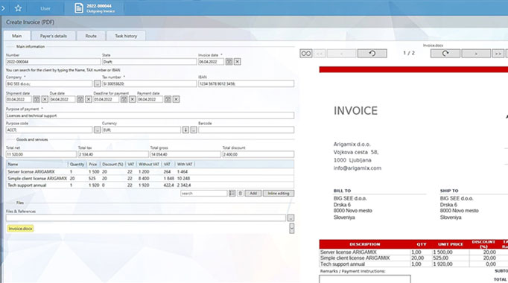This screenshot has height=283, width=508.
Task: Select the 2022-000044 Outgoing Invoice tab
Action: (94, 8)
